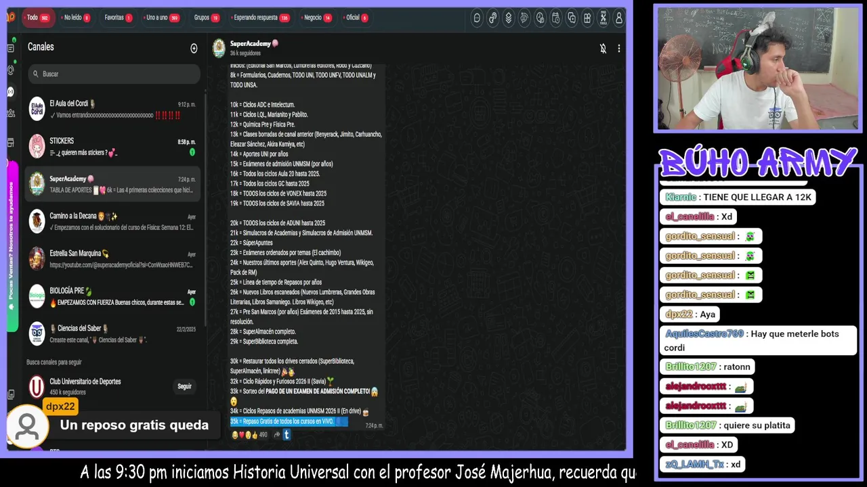This screenshot has height=487, width=867.
Task: Open Camino a la Decana channel
Action: 113,221
